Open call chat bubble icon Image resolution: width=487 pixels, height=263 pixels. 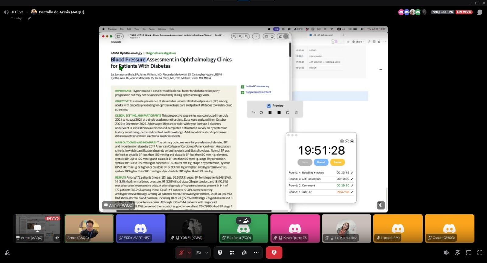click(480, 12)
